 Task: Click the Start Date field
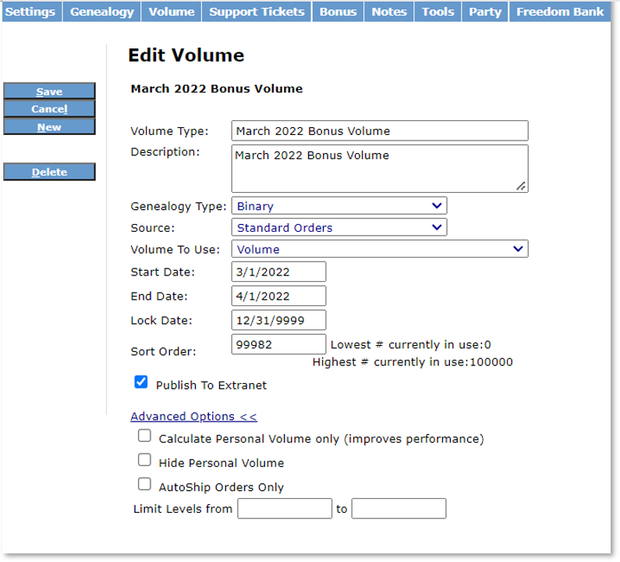[x=278, y=272]
